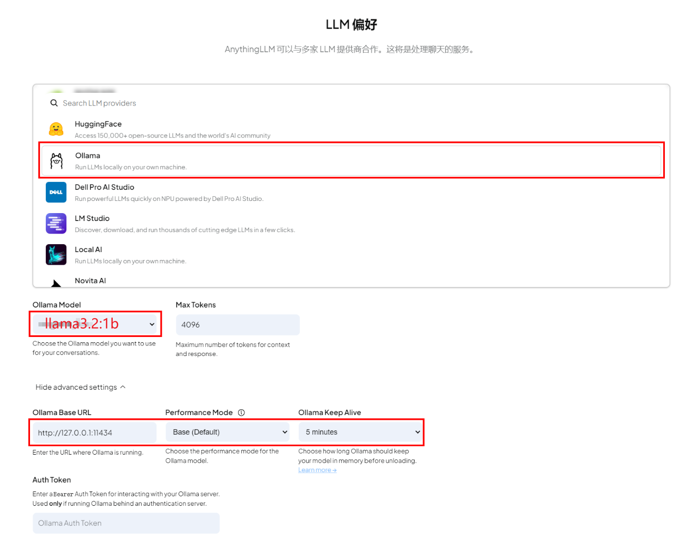The height and width of the screenshot is (558, 698).
Task: Click the Ollama Base URL label
Action: click(62, 412)
